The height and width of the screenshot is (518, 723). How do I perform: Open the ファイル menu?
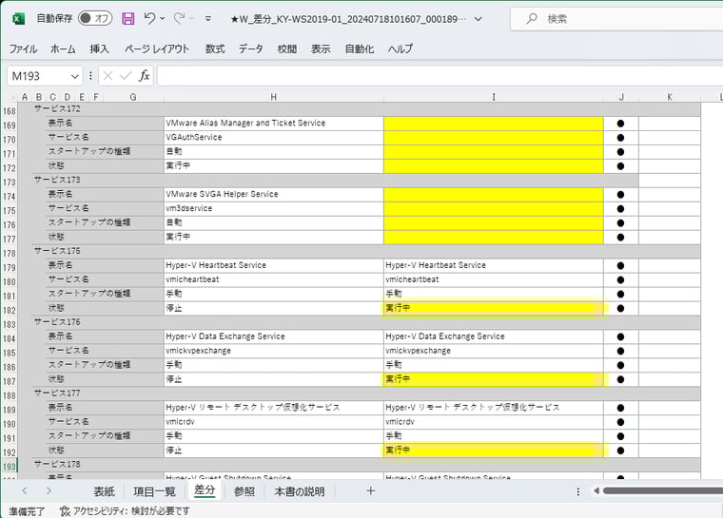[23, 48]
